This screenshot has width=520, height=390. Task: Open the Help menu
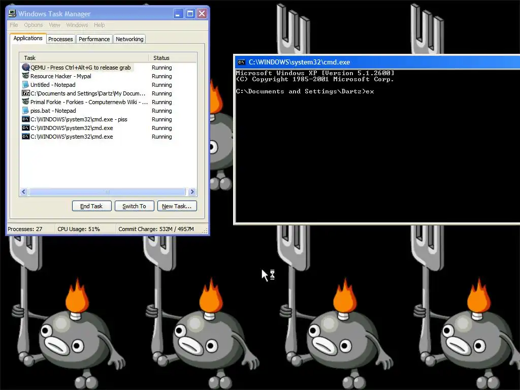pyautogui.click(x=99, y=25)
